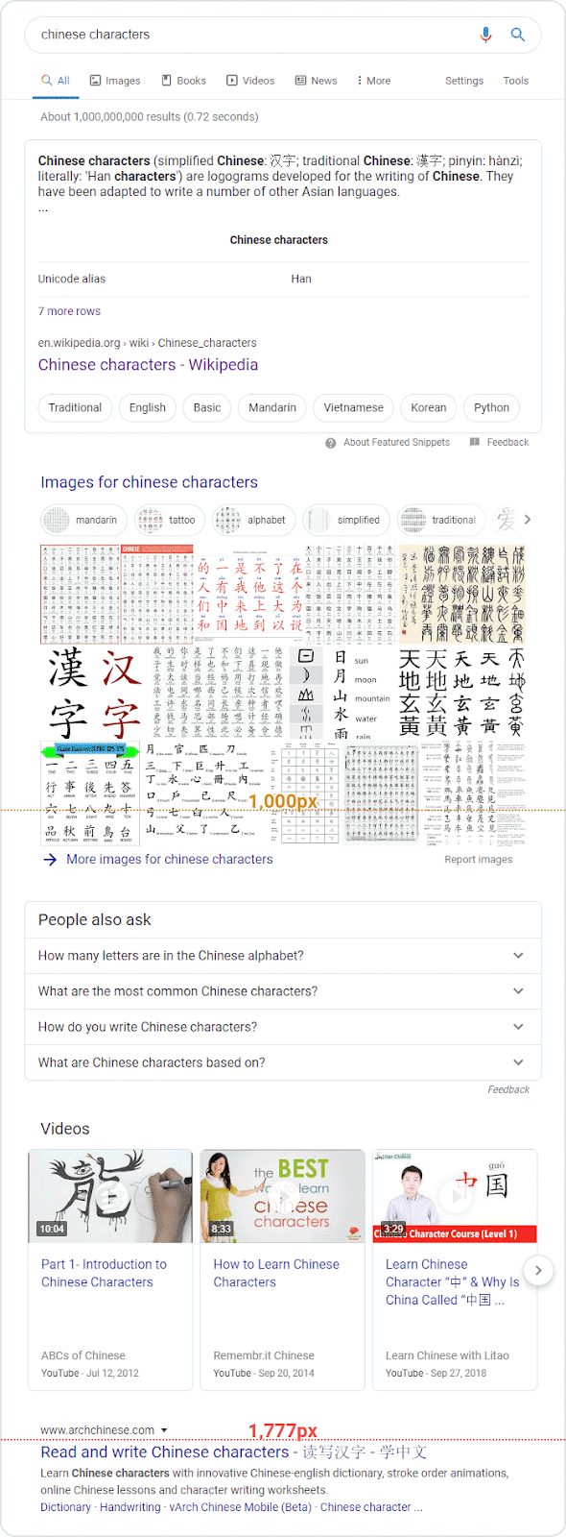566x1537 pixels.
Task: Open the 7 more rows link
Action: coord(69,311)
